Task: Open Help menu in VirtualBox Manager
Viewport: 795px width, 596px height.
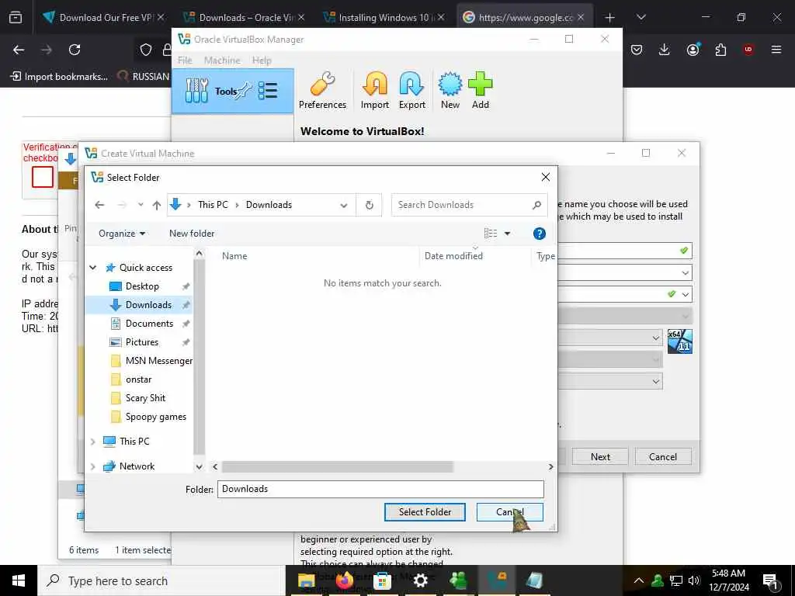Action: coord(262,60)
